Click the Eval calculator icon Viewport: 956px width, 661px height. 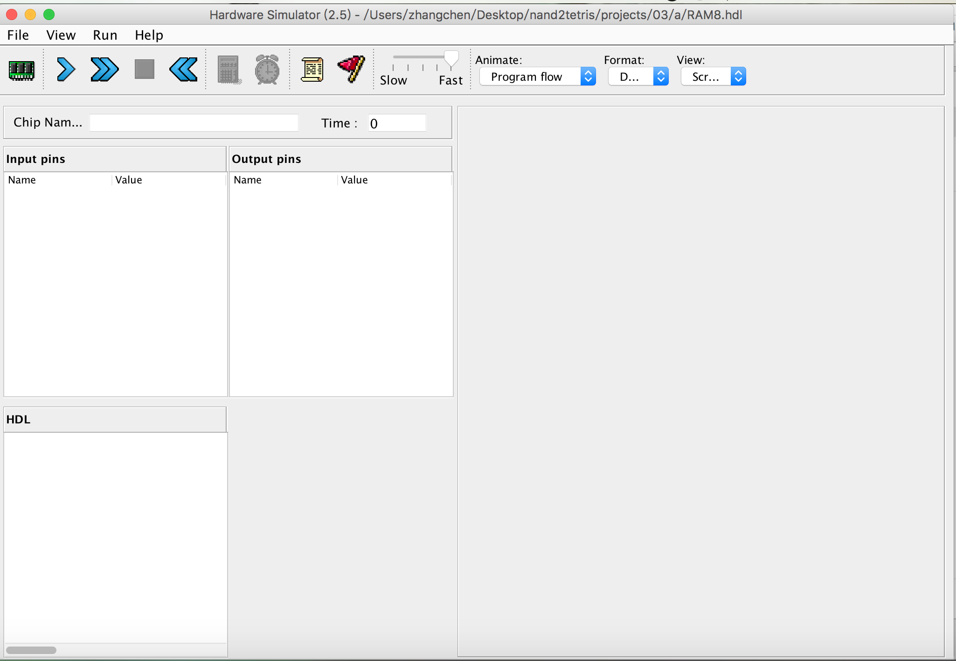(x=229, y=70)
